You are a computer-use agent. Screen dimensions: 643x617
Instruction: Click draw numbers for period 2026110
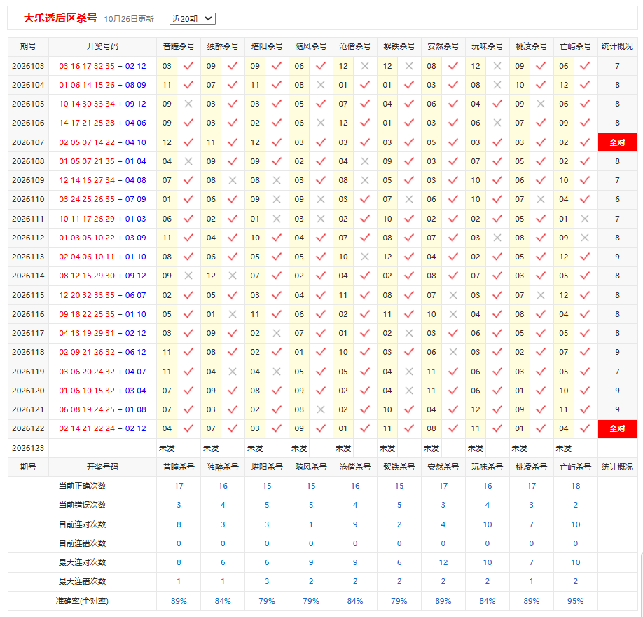102,199
